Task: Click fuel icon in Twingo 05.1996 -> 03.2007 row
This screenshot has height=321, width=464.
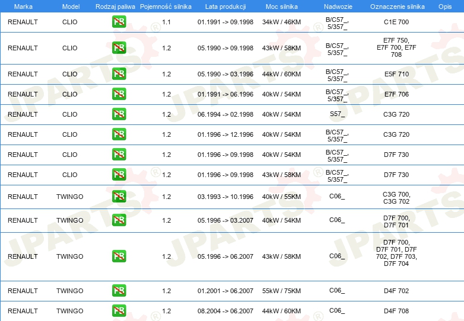Action: 119,220
